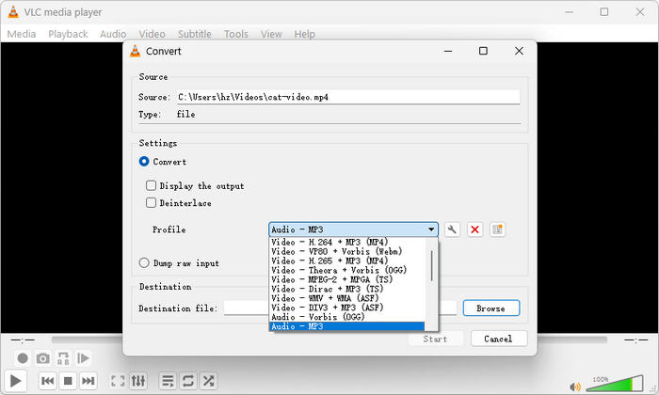Delete selected profile with red X icon

pos(474,229)
